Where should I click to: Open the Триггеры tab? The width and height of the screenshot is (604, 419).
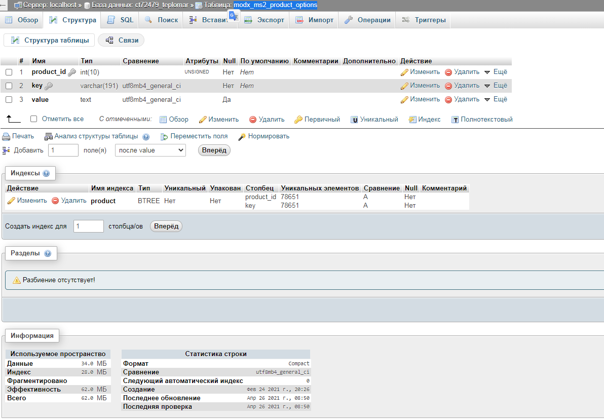point(424,20)
